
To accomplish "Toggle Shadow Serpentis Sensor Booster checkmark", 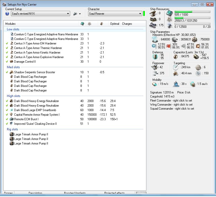I will [x=7, y=72].
